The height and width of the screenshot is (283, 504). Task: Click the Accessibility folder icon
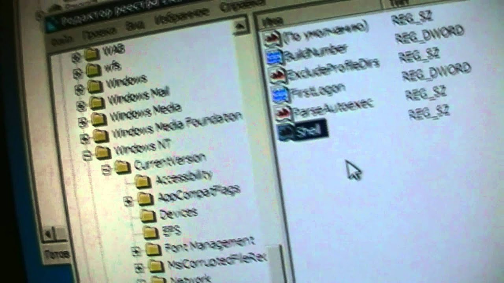[x=143, y=182]
